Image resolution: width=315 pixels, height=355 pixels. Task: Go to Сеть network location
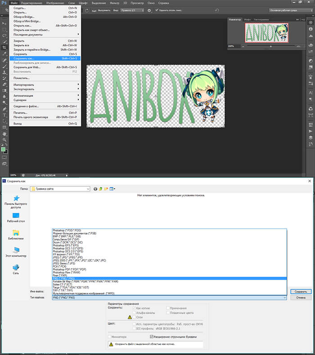(x=16, y=269)
